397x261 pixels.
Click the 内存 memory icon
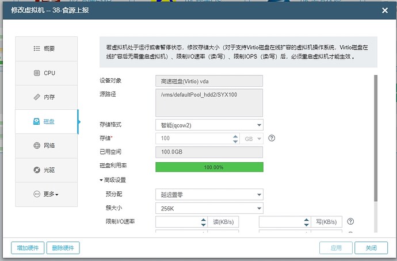pos(37,97)
